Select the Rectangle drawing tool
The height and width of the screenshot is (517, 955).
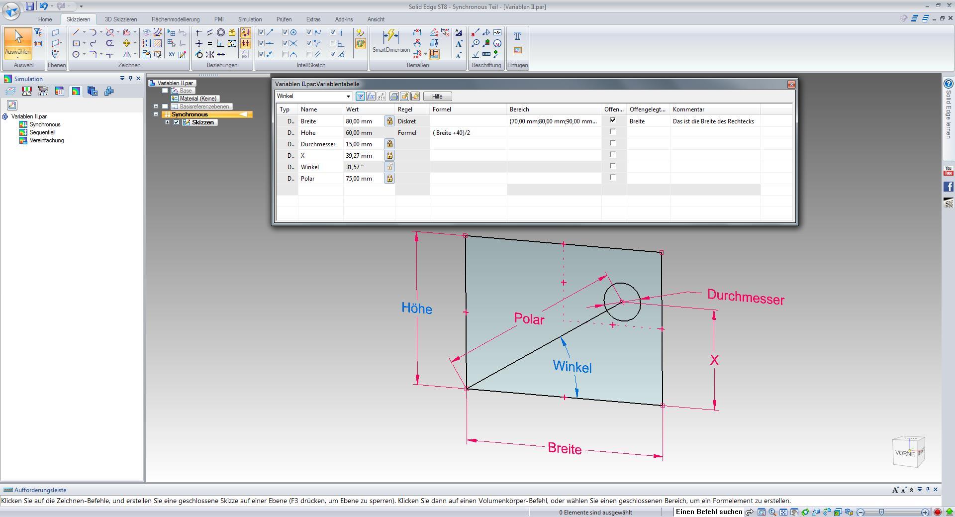[76, 43]
